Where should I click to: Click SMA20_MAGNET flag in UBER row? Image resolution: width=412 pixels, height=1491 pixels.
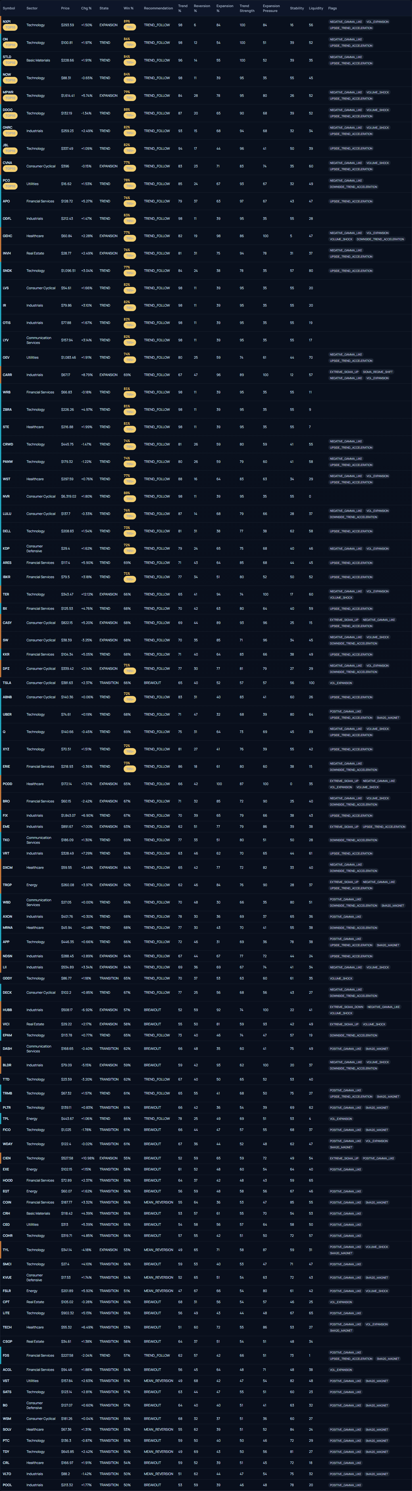point(388,718)
